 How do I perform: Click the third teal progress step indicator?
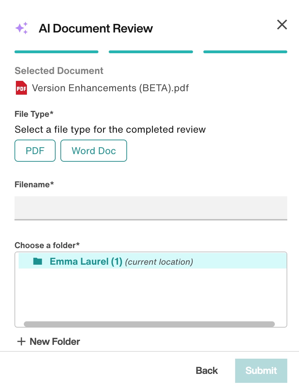coord(245,51)
